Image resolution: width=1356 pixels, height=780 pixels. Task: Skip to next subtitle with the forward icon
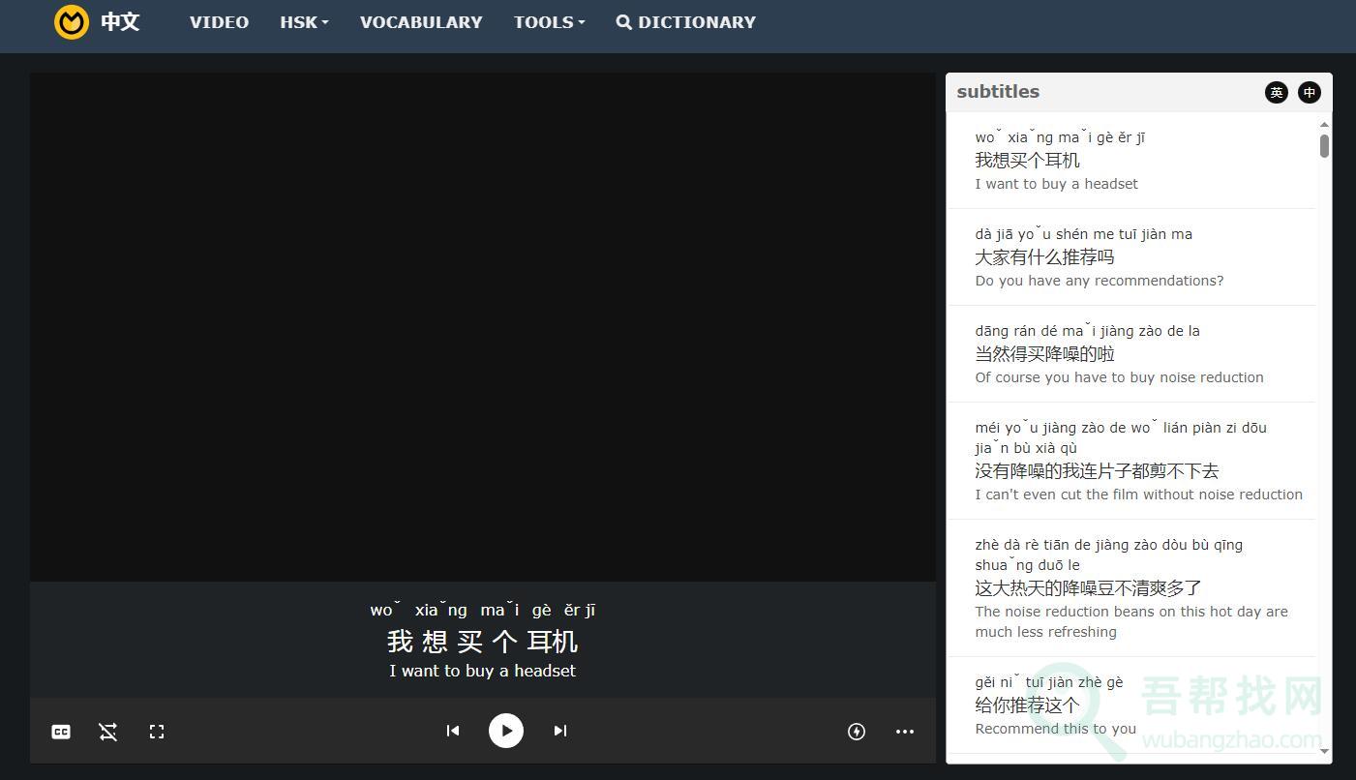[x=559, y=731]
